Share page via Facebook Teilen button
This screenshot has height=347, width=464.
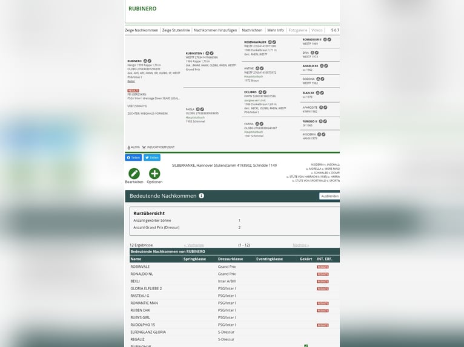tap(133, 157)
